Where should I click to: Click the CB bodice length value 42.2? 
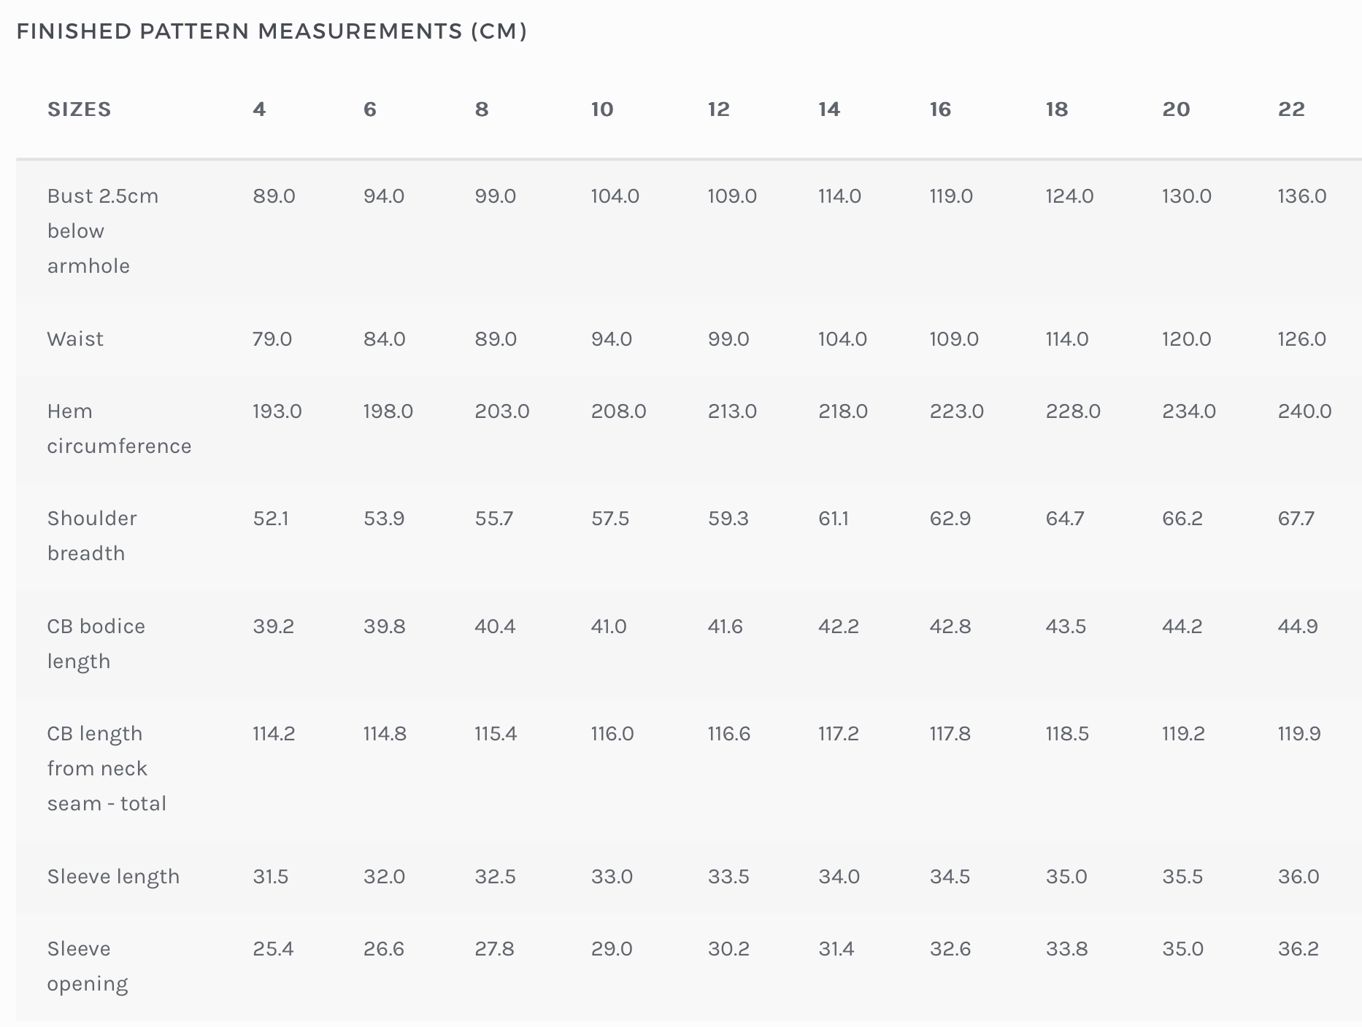click(x=839, y=627)
